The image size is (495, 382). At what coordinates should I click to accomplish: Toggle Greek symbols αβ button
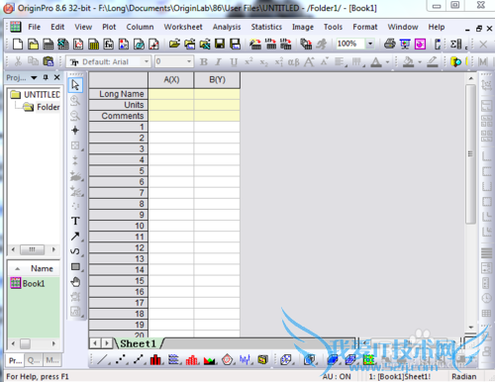(x=293, y=62)
